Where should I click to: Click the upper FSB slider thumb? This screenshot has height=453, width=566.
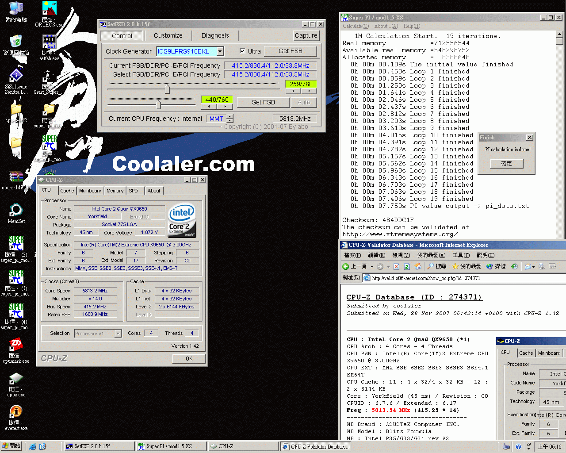tap(167, 89)
